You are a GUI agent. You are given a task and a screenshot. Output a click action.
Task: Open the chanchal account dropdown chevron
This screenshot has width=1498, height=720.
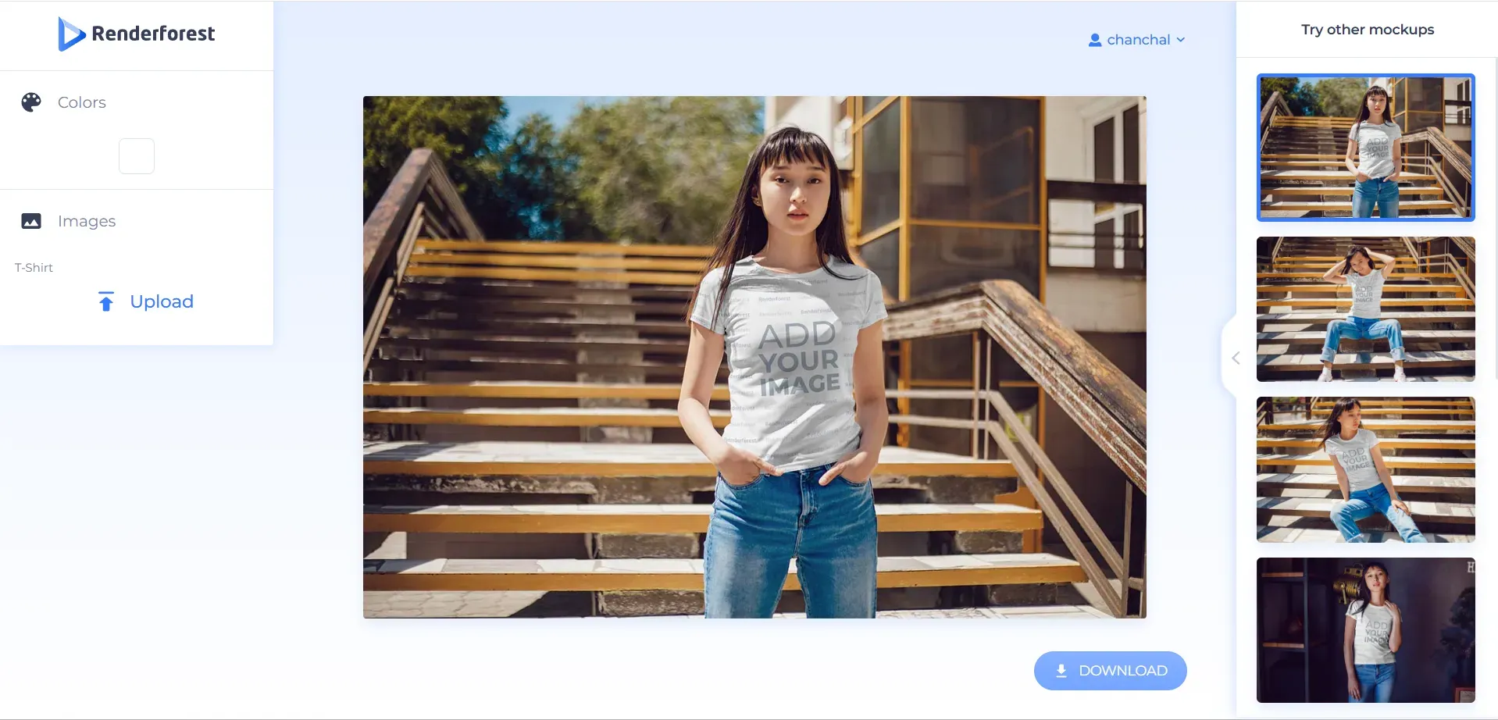point(1181,40)
